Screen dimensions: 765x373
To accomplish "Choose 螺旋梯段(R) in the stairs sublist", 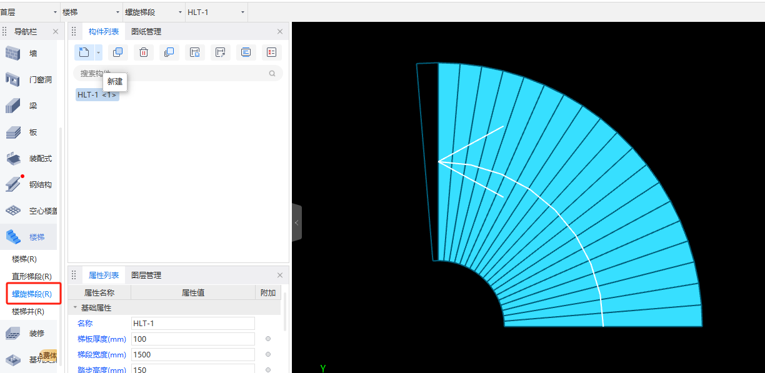I will coord(32,294).
